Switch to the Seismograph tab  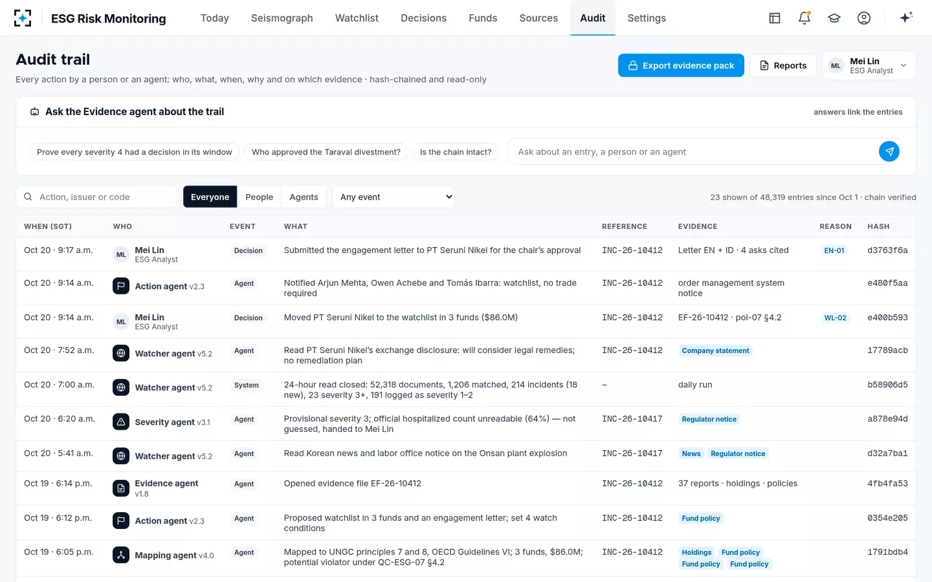pyautogui.click(x=282, y=18)
